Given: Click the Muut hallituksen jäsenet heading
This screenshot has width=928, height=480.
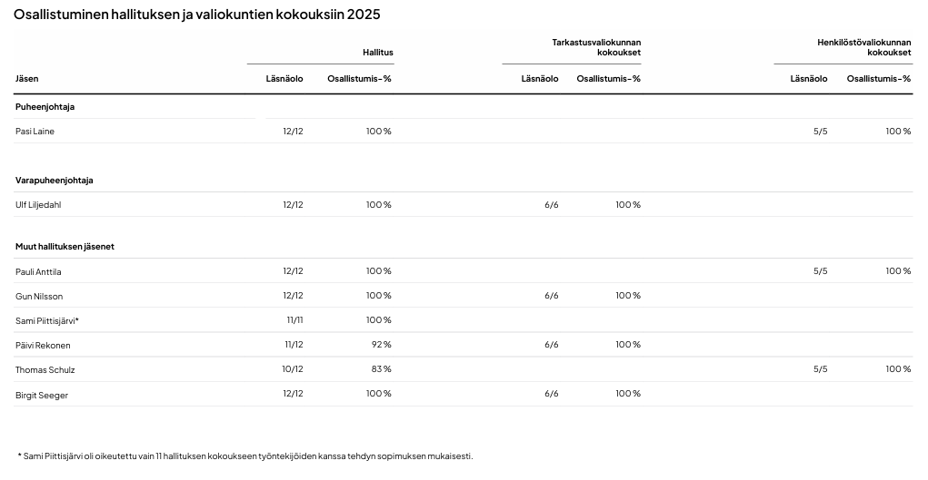Looking at the screenshot, I should click(x=65, y=247).
